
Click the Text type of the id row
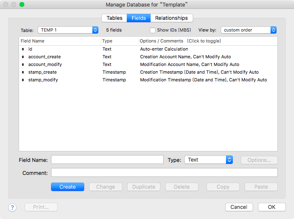[107, 49]
